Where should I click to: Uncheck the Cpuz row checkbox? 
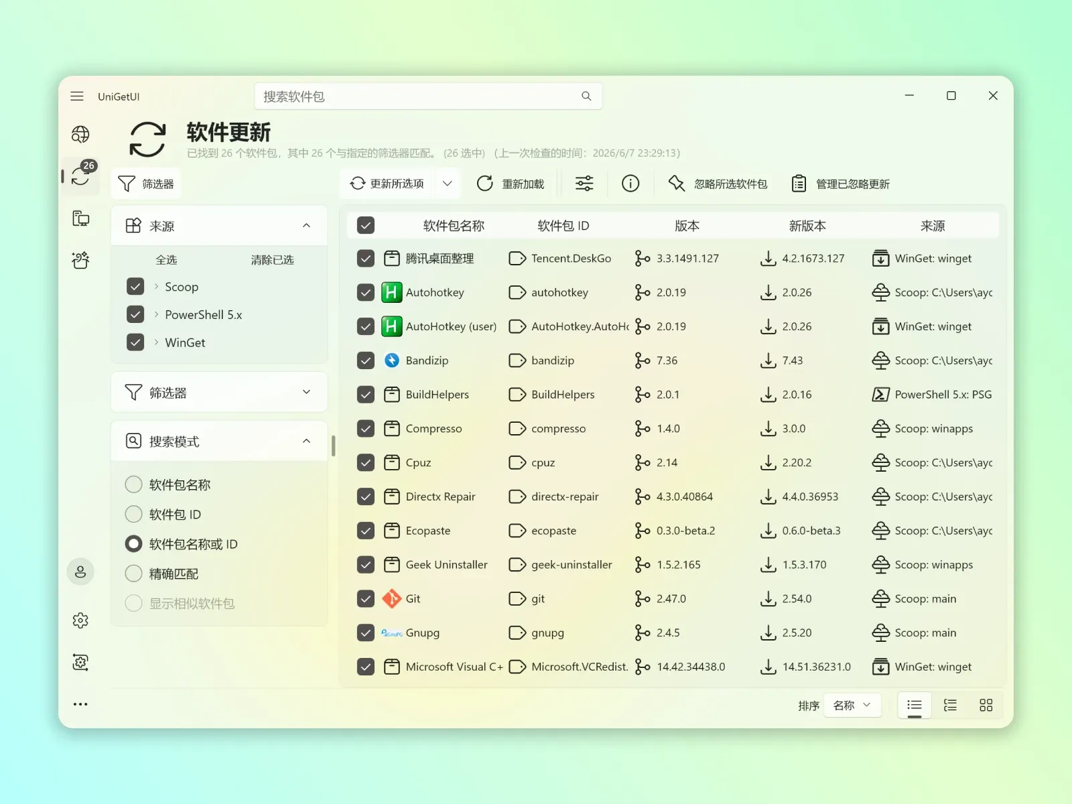(x=366, y=462)
